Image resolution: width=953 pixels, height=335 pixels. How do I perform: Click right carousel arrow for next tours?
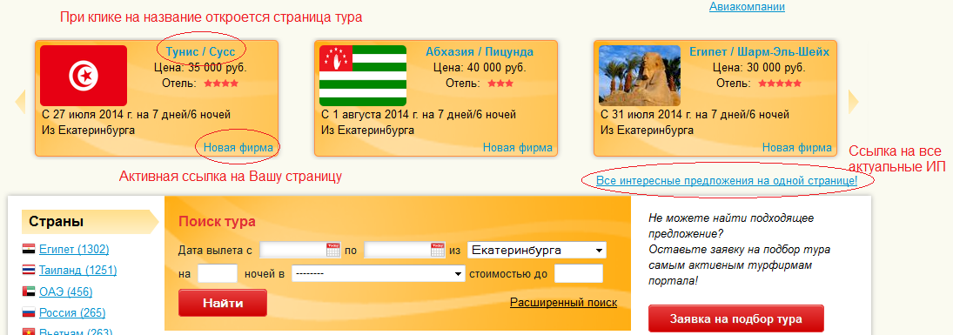(x=854, y=102)
